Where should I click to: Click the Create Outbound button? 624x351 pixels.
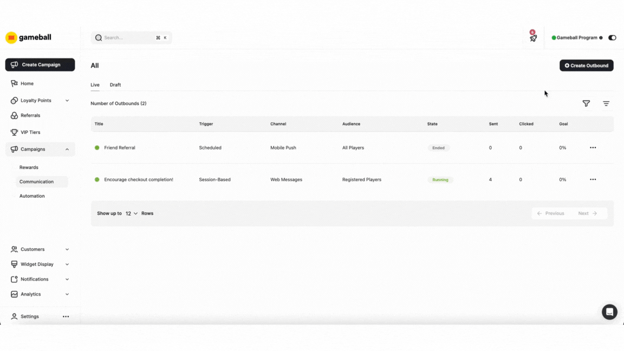(587, 65)
